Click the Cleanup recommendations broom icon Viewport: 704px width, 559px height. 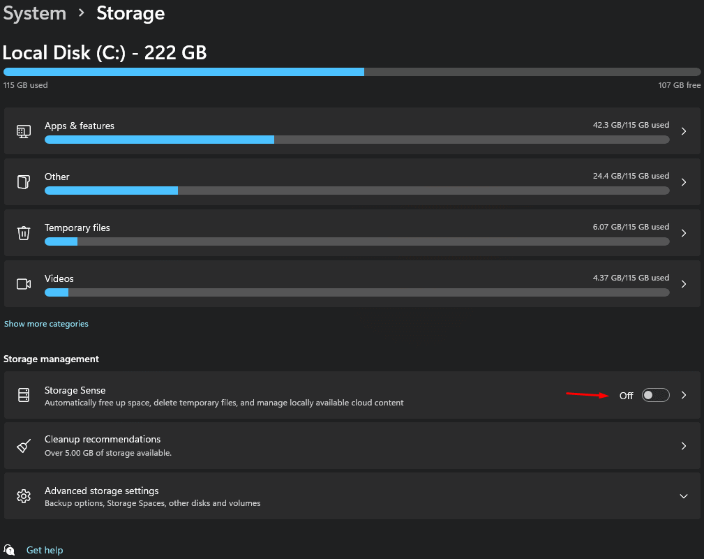click(24, 446)
